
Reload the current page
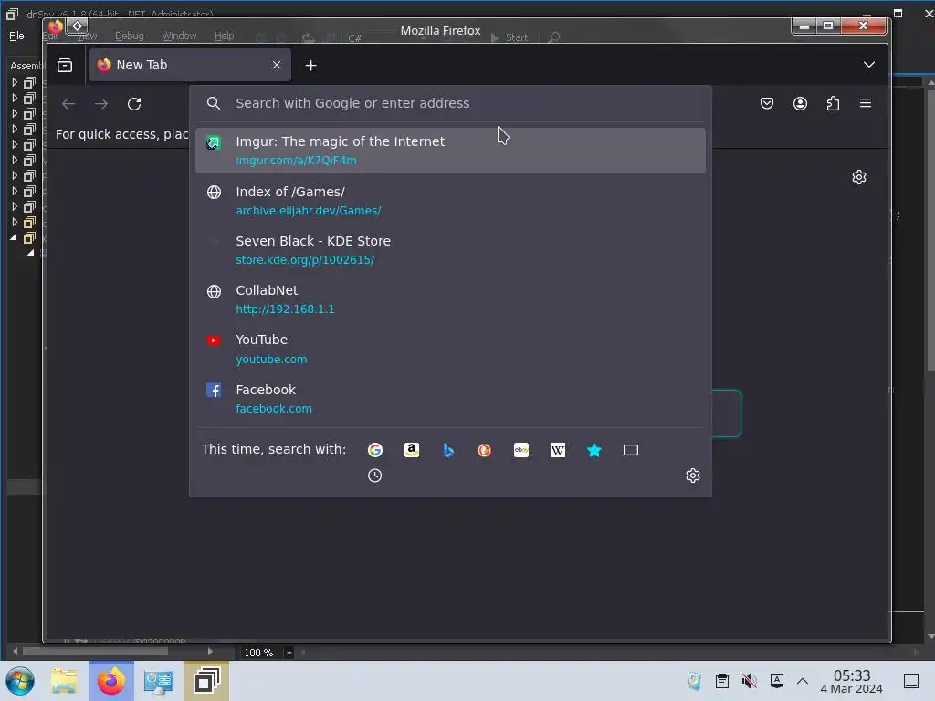tap(134, 104)
